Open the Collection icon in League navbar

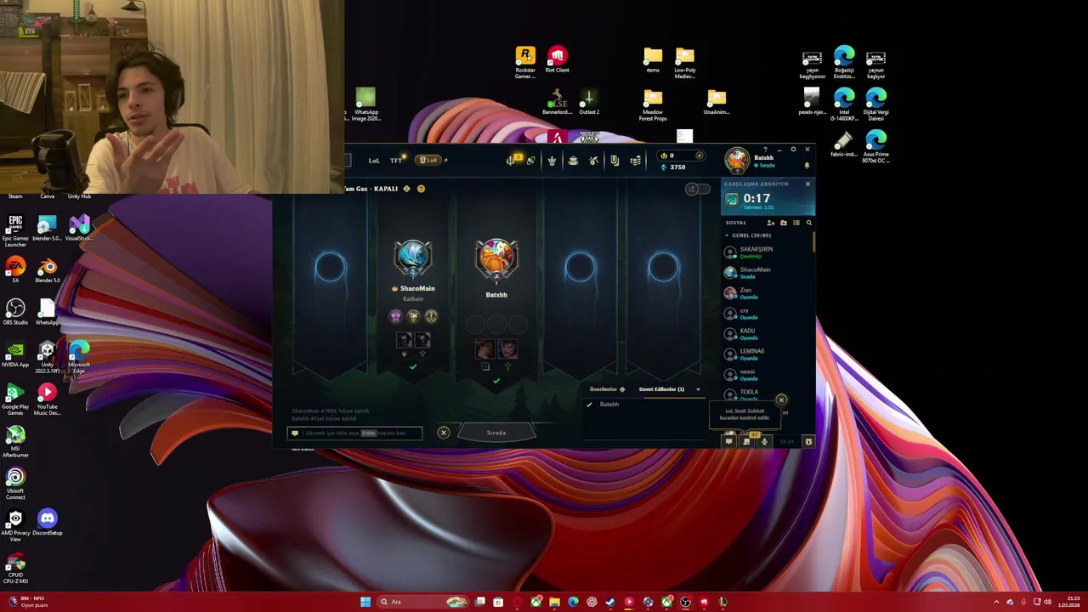pos(573,160)
